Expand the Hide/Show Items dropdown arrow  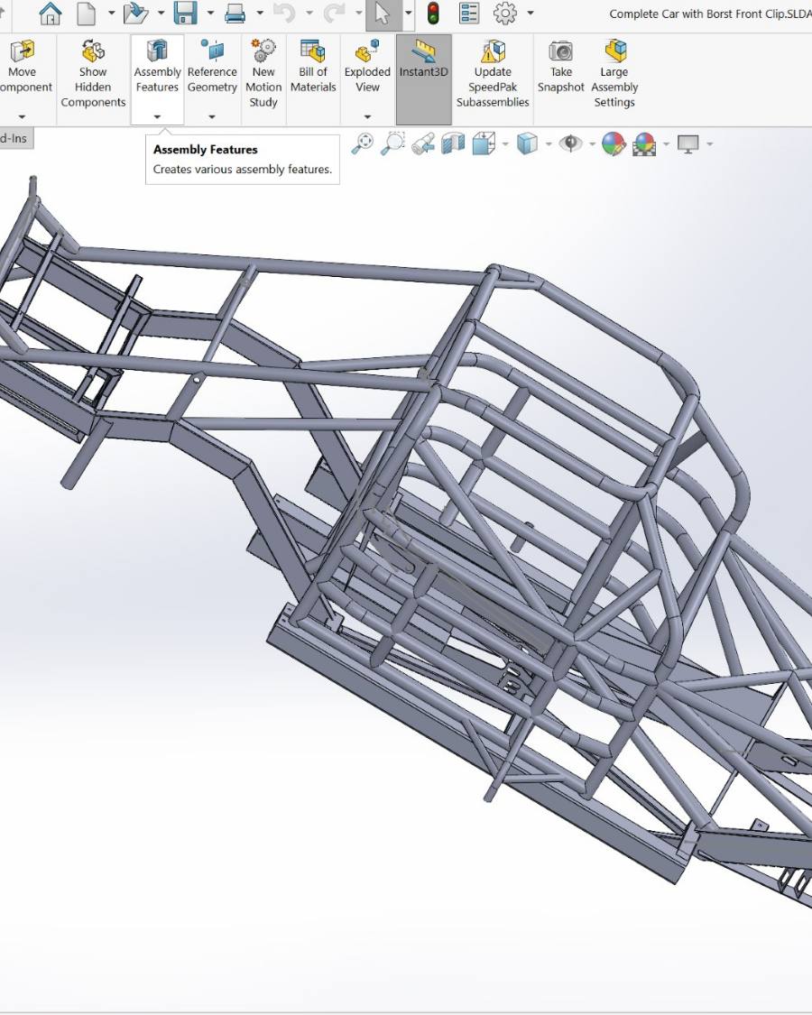592,143
